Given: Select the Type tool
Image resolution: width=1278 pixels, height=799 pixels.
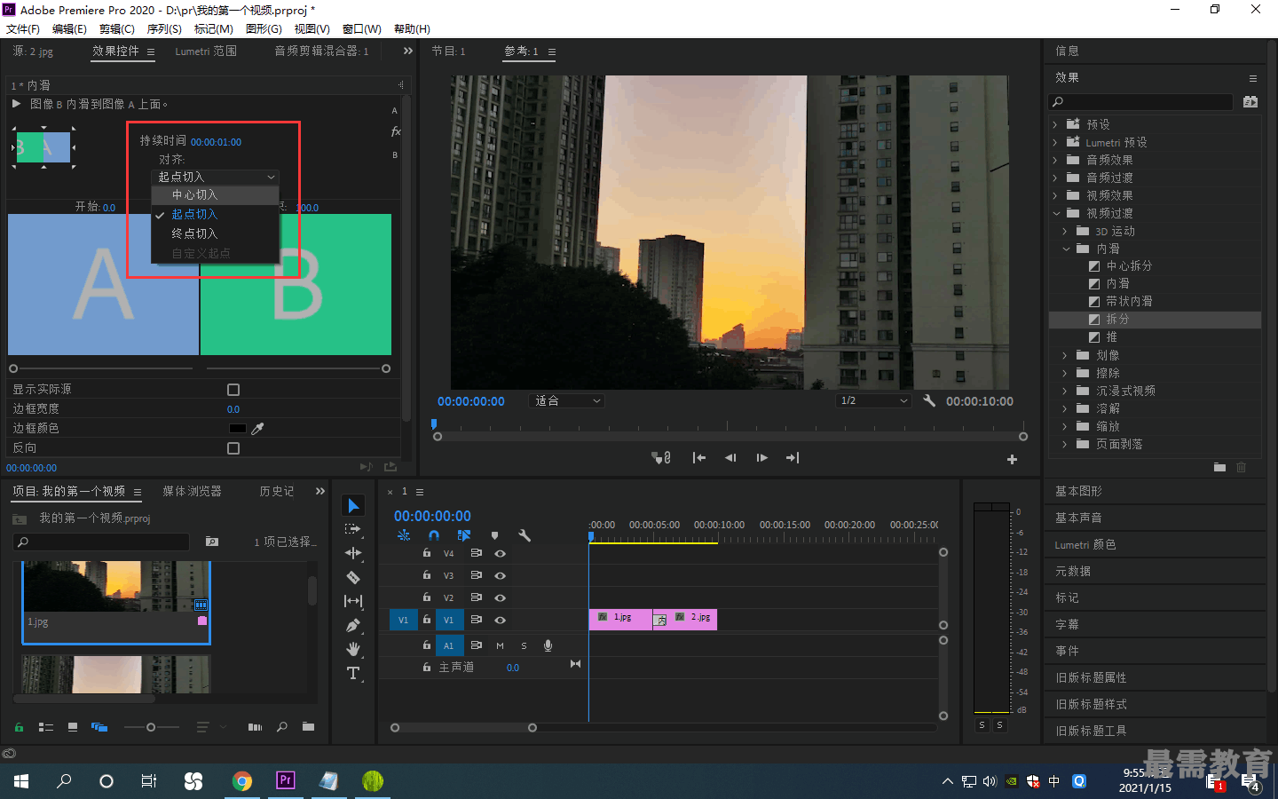Looking at the screenshot, I should coord(353,673).
